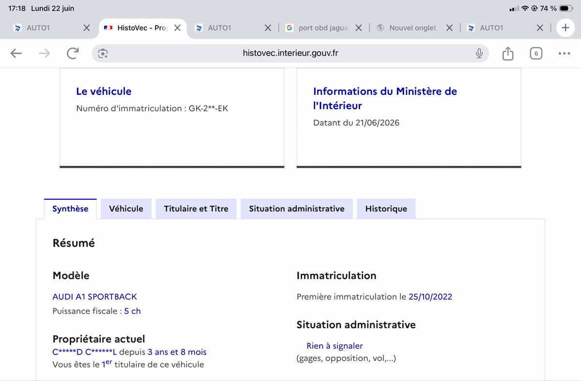Viewport: 581px width, 381px height.
Task: Close the HistoVec browser tab
Action: tap(177, 28)
